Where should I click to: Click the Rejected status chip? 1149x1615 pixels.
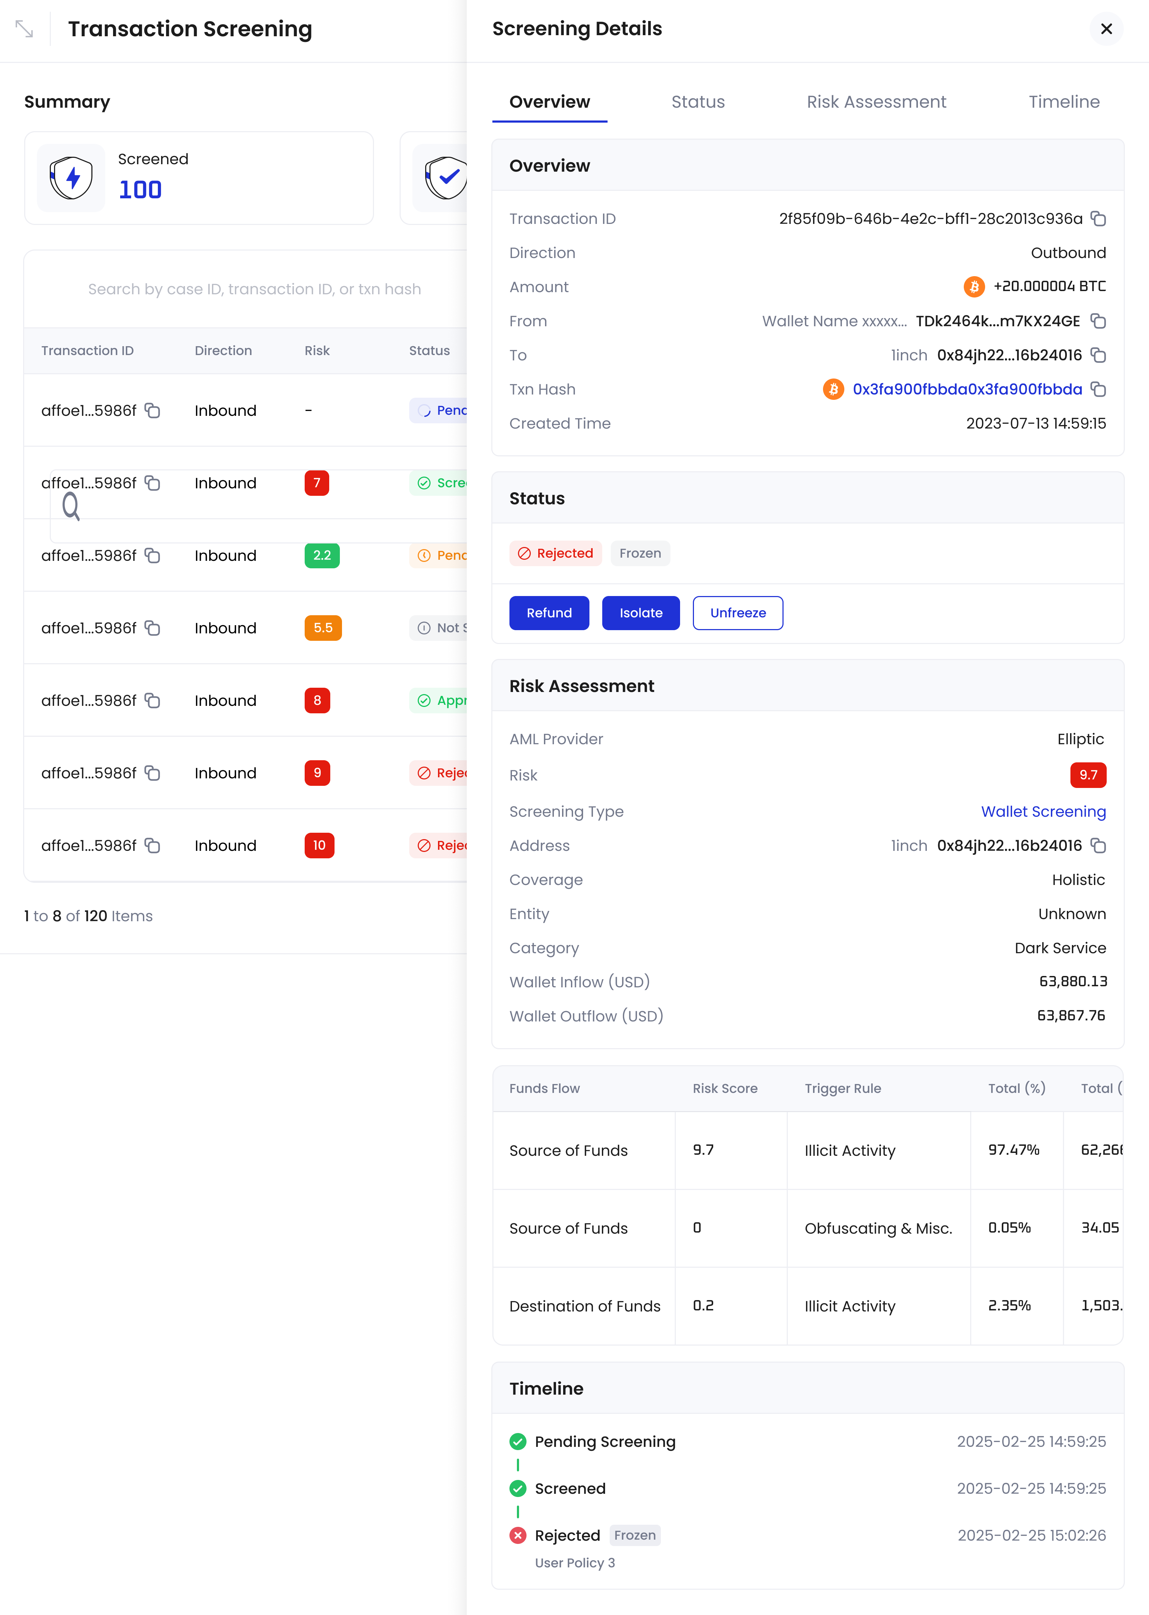555,553
